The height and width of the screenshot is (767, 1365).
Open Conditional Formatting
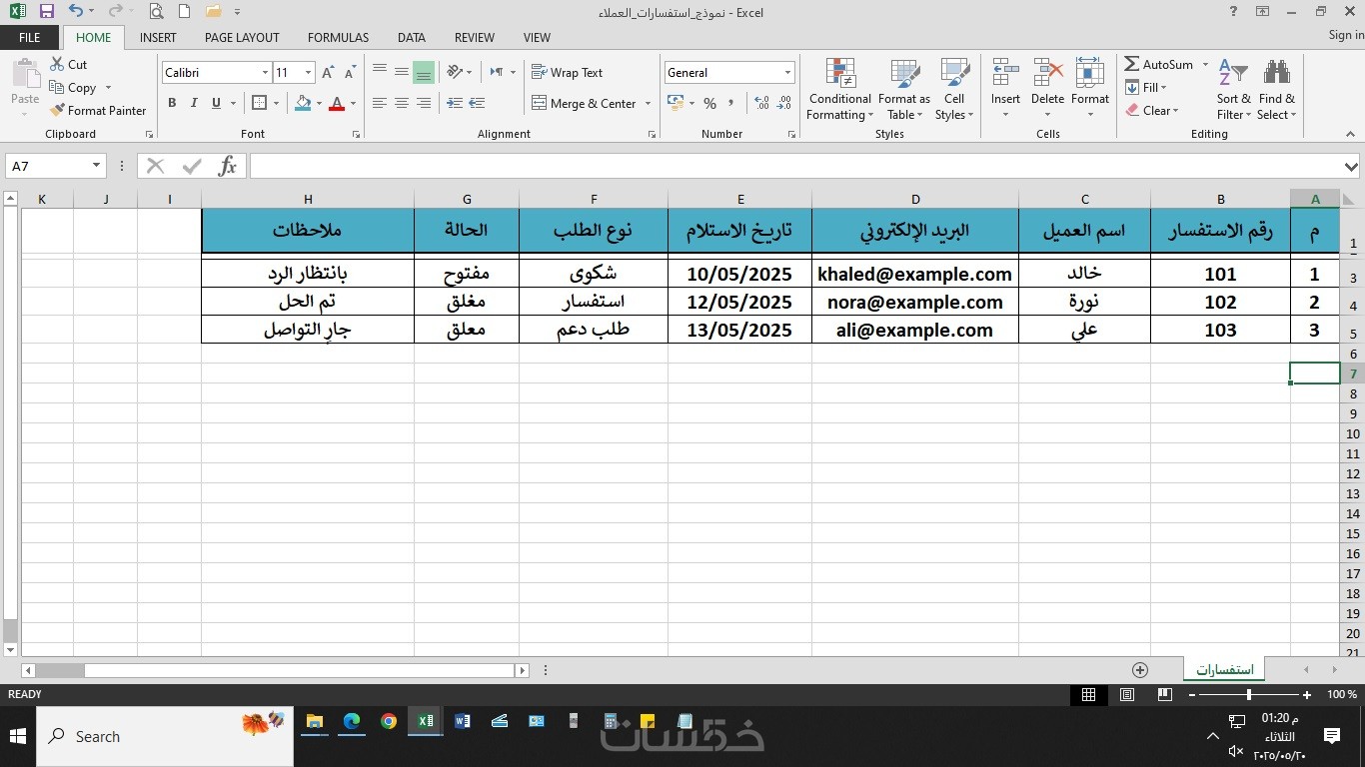click(x=839, y=90)
